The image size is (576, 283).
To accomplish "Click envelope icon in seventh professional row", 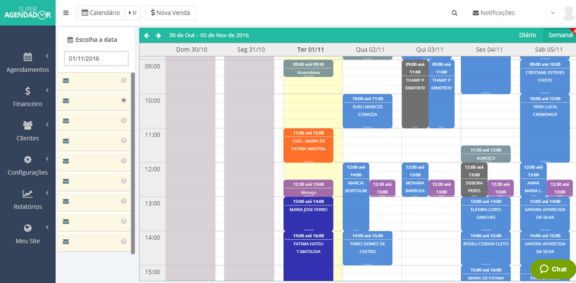I will (x=65, y=201).
